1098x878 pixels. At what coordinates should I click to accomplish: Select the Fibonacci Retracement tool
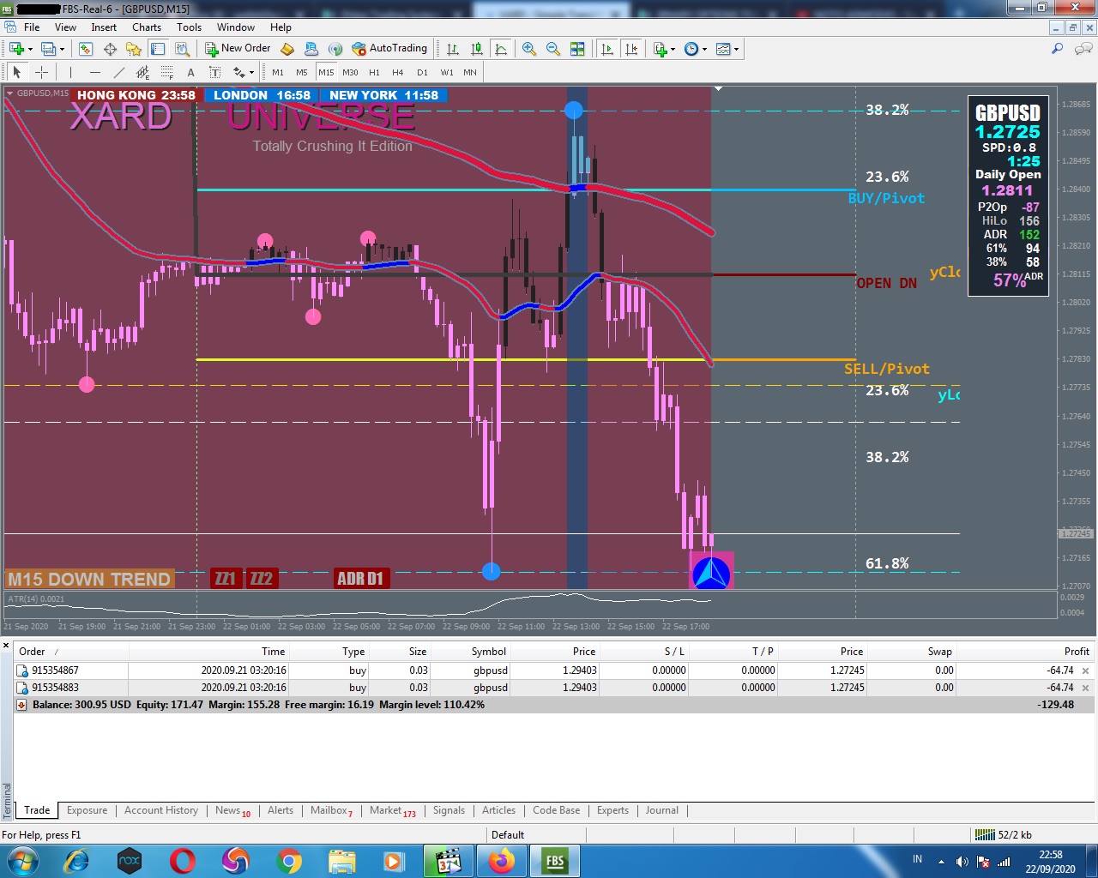[x=167, y=72]
